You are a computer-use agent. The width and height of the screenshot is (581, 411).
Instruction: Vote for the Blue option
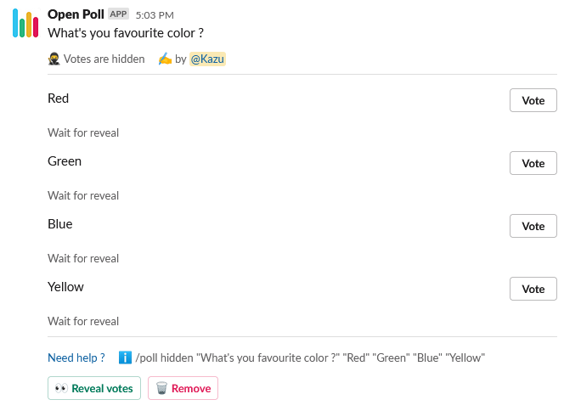point(533,226)
